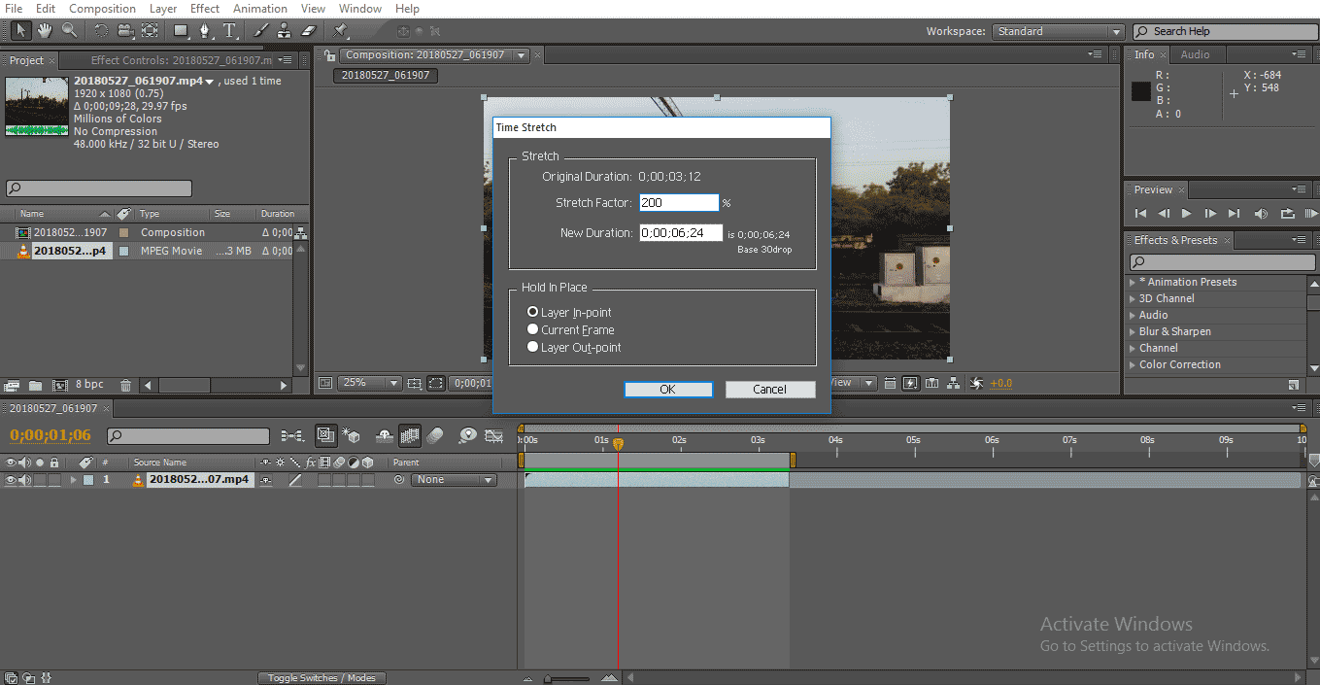Open the Parent None dropdown
The width and height of the screenshot is (1320, 685).
[454, 480]
